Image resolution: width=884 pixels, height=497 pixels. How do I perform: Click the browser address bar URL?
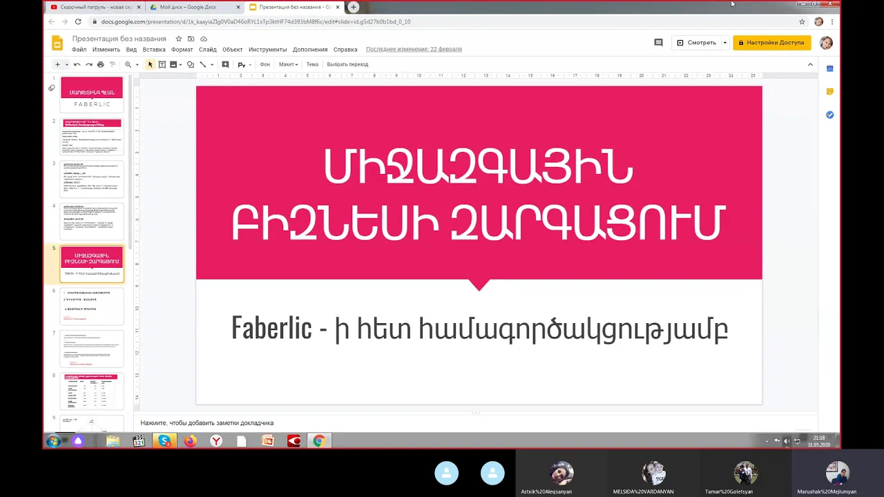256,21
